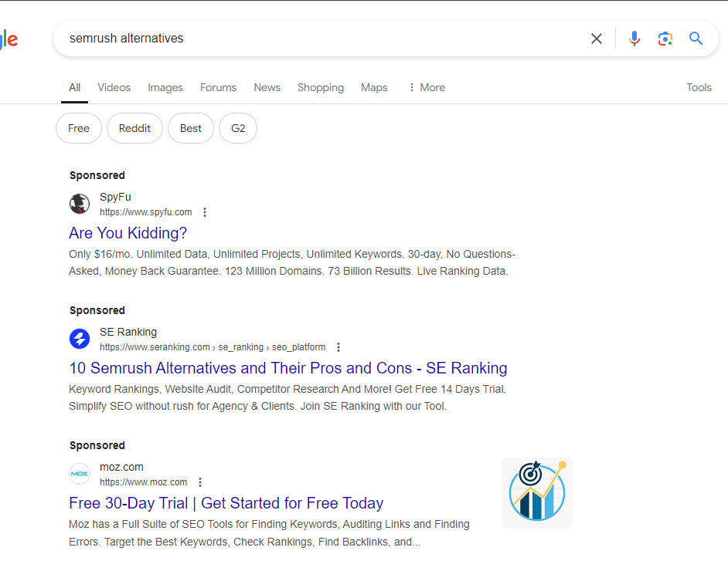Click the SpyFu favicon logo
This screenshot has height=571, width=728.
pos(80,204)
